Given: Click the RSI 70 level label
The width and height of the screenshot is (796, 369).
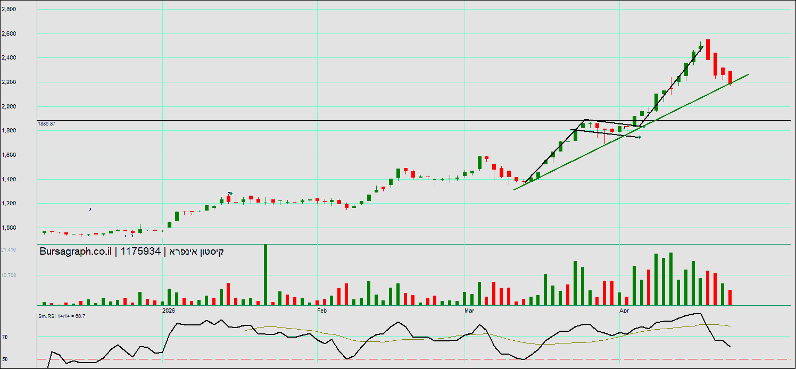Looking at the screenshot, I should [x=4, y=337].
